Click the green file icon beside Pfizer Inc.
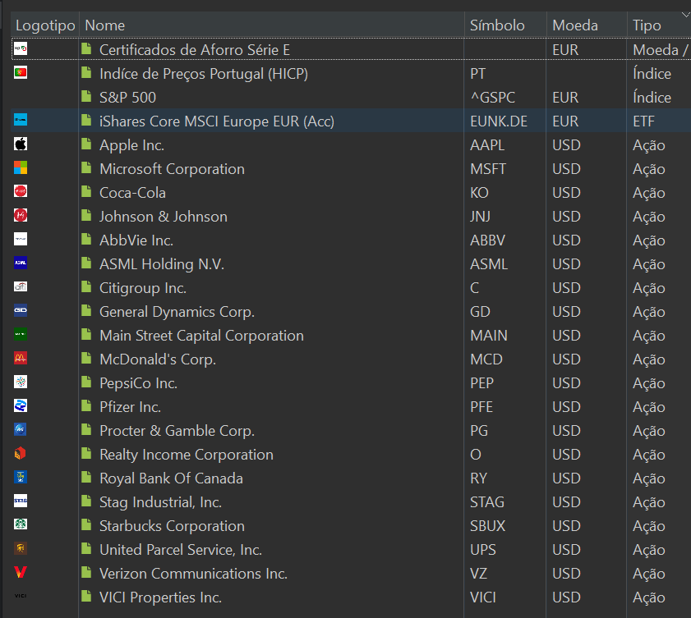Viewport: 691px width, 618px height. [86, 405]
